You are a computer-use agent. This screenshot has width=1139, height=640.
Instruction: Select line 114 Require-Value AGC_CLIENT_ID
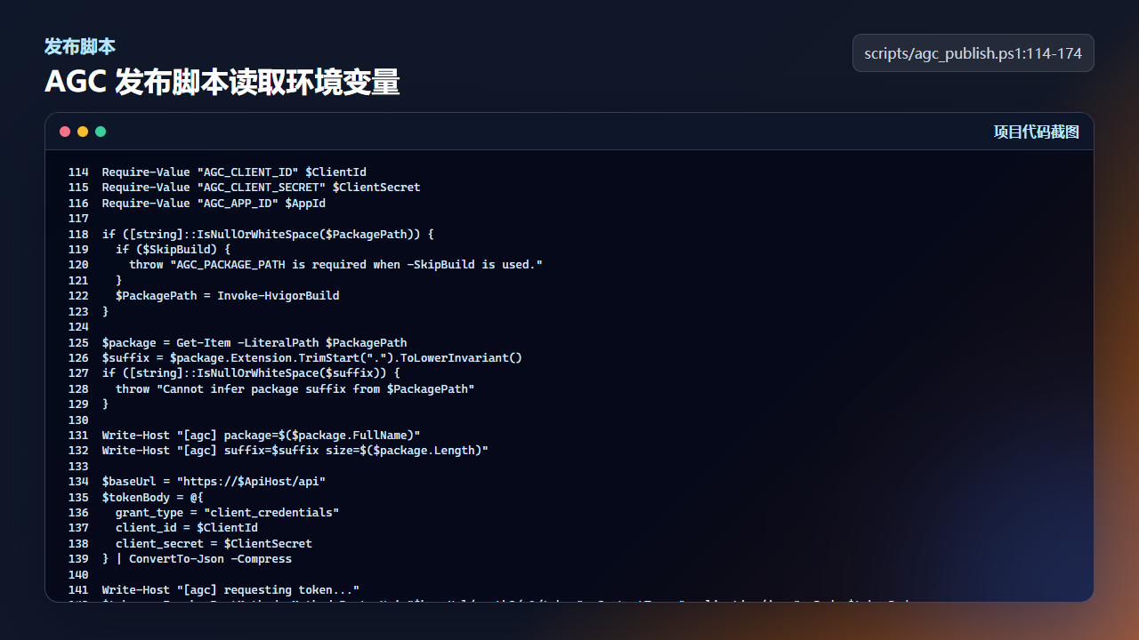pos(234,172)
